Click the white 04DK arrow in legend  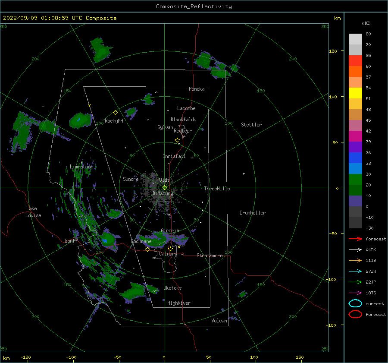[355, 250]
